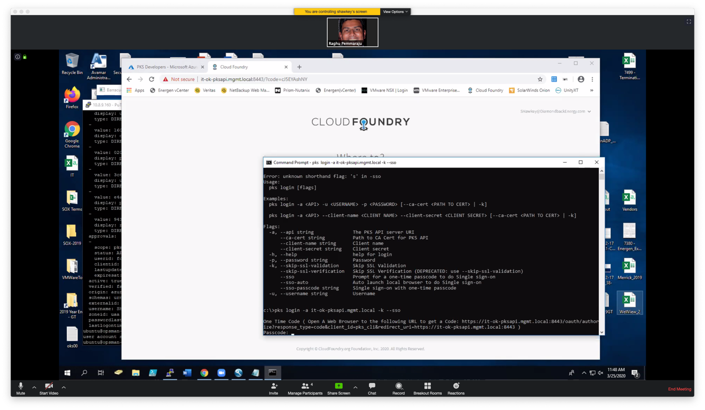Viewport: 705px width, 410px height.
Task: Show hidden system tray icons
Action: coord(584,373)
